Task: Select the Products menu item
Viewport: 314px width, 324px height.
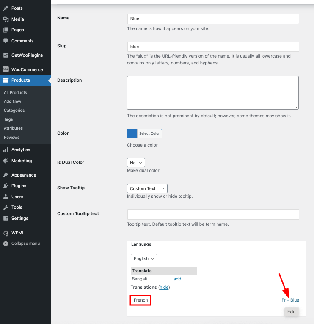Action: pos(20,80)
